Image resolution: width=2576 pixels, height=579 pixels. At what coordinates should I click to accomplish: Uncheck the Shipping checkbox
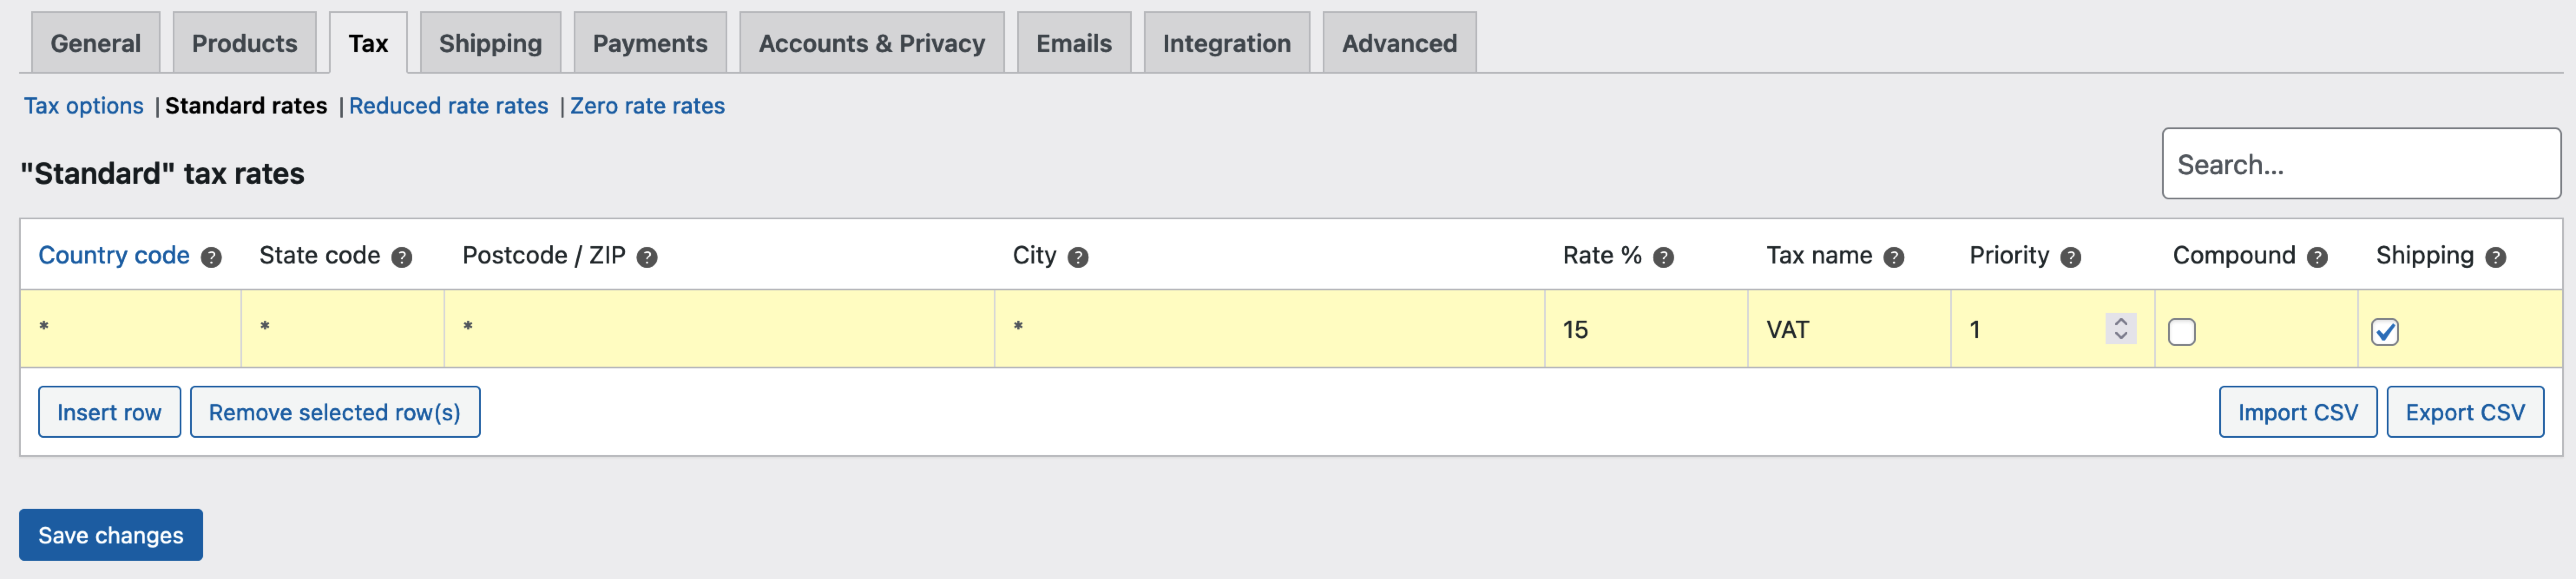[2386, 332]
